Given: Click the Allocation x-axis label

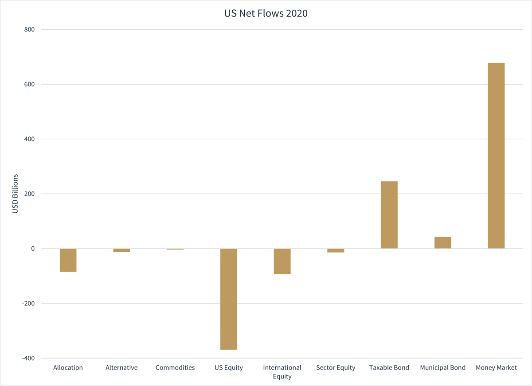Looking at the screenshot, I should coord(68,368).
